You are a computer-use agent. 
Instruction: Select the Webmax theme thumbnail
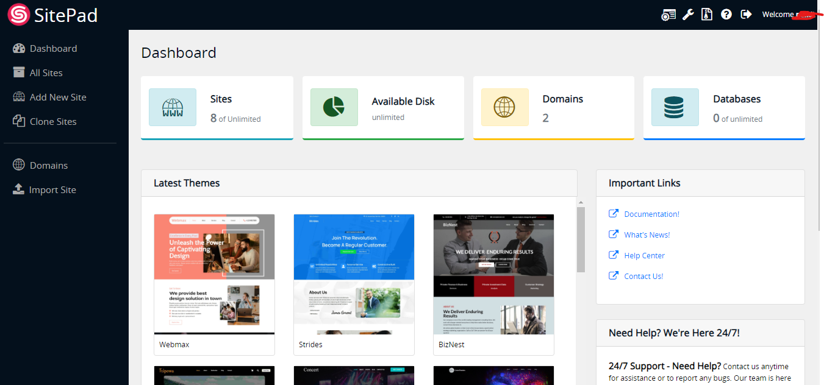coord(215,274)
